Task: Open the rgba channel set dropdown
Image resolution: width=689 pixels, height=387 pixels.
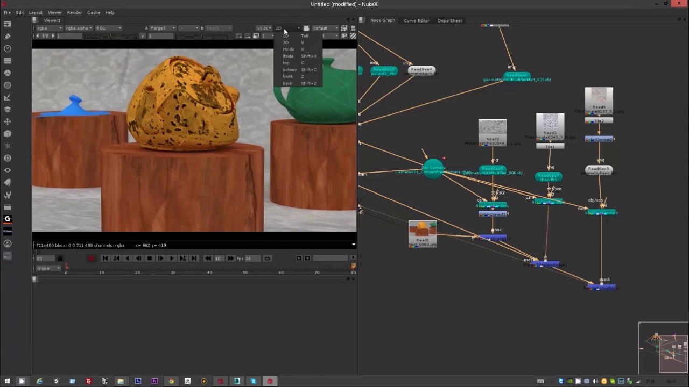Action: point(48,28)
